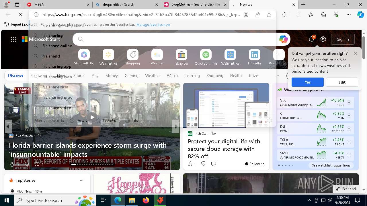Like the Florida storm surge story
This screenshot has height=206, width=367.
(x=12, y=164)
